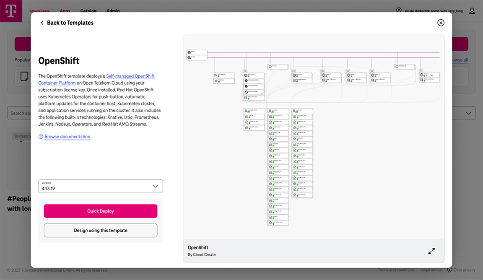Image resolution: width=483 pixels, height=280 pixels.
Task: Open the Browse documentation link
Action: [x=67, y=136]
